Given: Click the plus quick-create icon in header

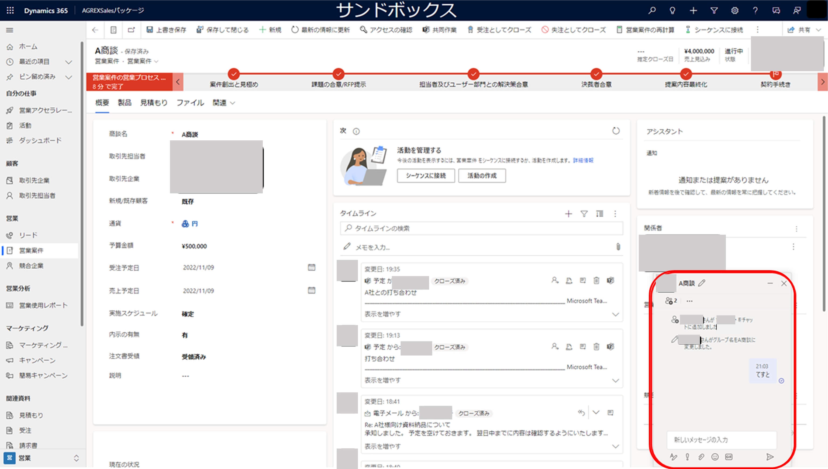Looking at the screenshot, I should (693, 10).
